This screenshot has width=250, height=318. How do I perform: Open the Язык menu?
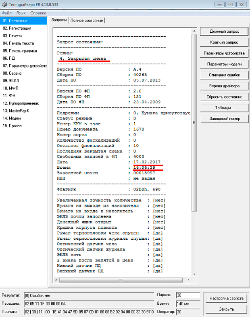tap(21, 13)
